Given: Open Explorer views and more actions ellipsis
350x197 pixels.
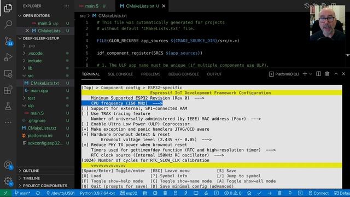Looking at the screenshot, I should point(67,6).
